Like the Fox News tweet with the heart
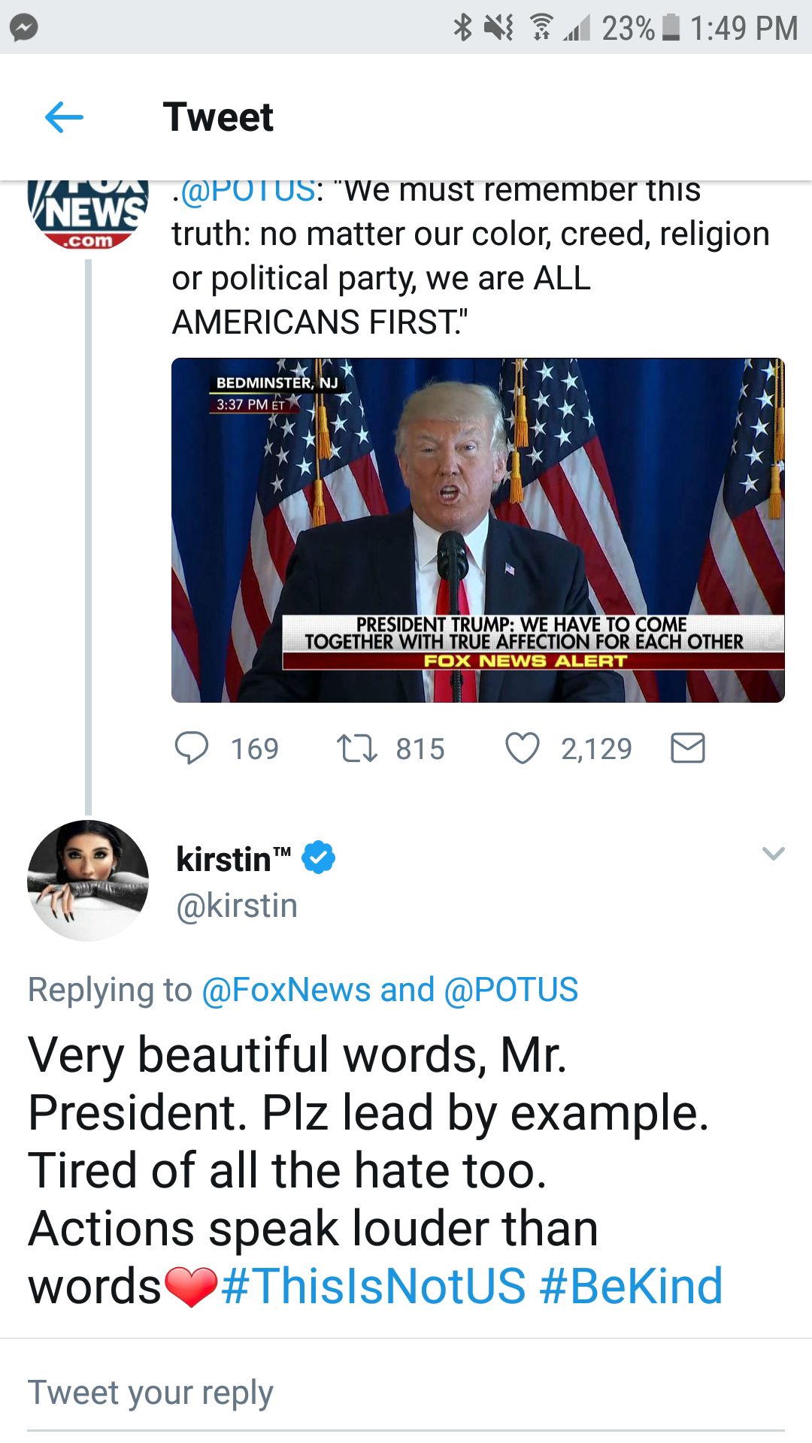The image size is (812, 1443). tap(522, 749)
